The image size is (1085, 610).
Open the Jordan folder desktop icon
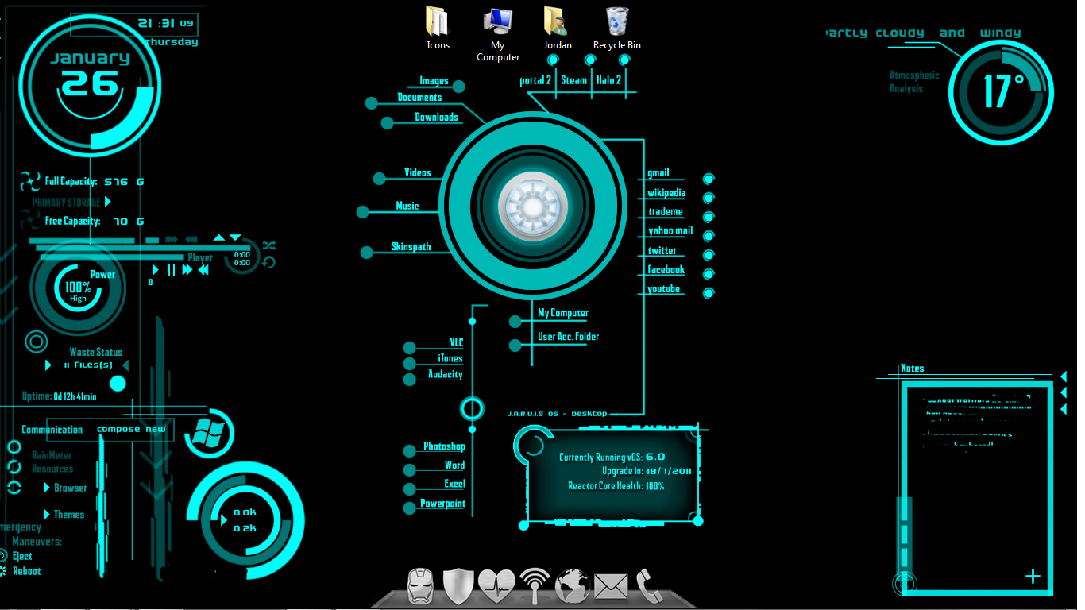click(557, 28)
